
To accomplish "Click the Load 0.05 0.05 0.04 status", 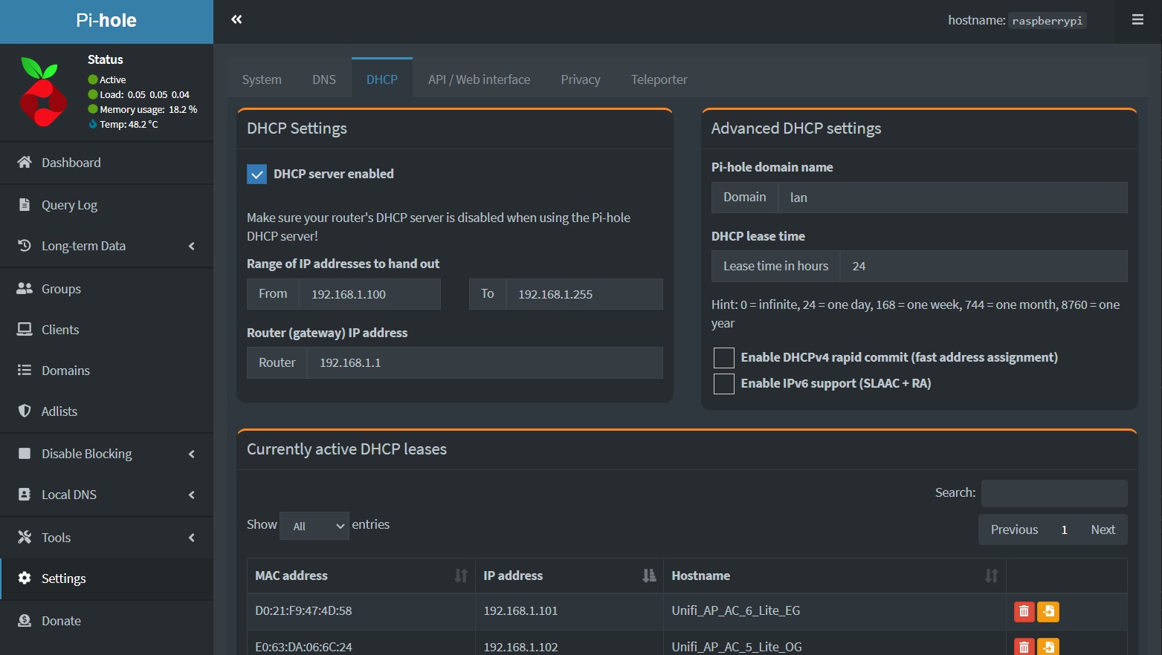I will pos(138,94).
